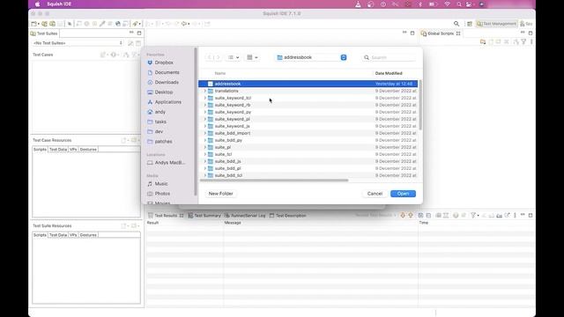Click the previous failure up arrow in Test Results
This screenshot has height=317, width=564.
tap(411, 215)
